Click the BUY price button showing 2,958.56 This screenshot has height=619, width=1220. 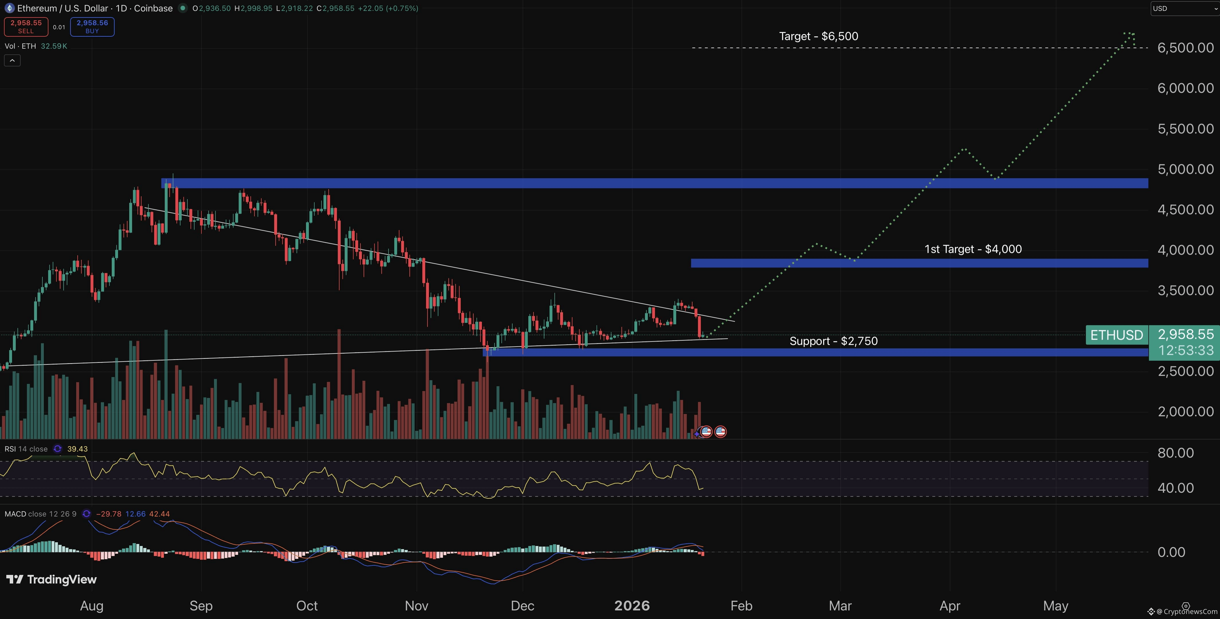coord(92,27)
